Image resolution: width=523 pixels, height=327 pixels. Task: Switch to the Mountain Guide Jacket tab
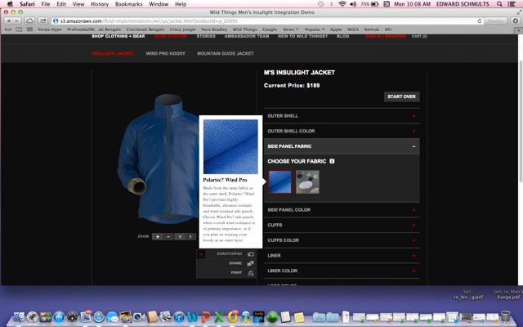click(226, 53)
